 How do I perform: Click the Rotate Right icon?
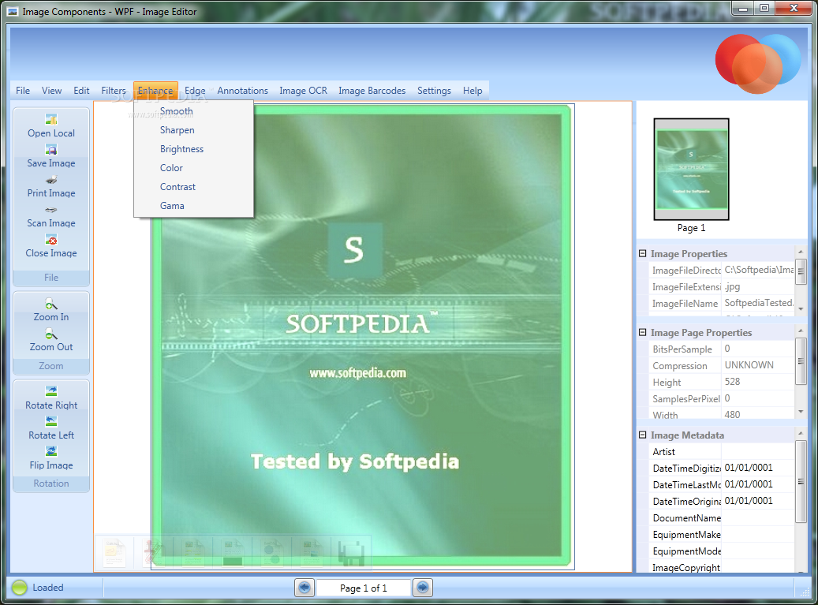tap(51, 391)
